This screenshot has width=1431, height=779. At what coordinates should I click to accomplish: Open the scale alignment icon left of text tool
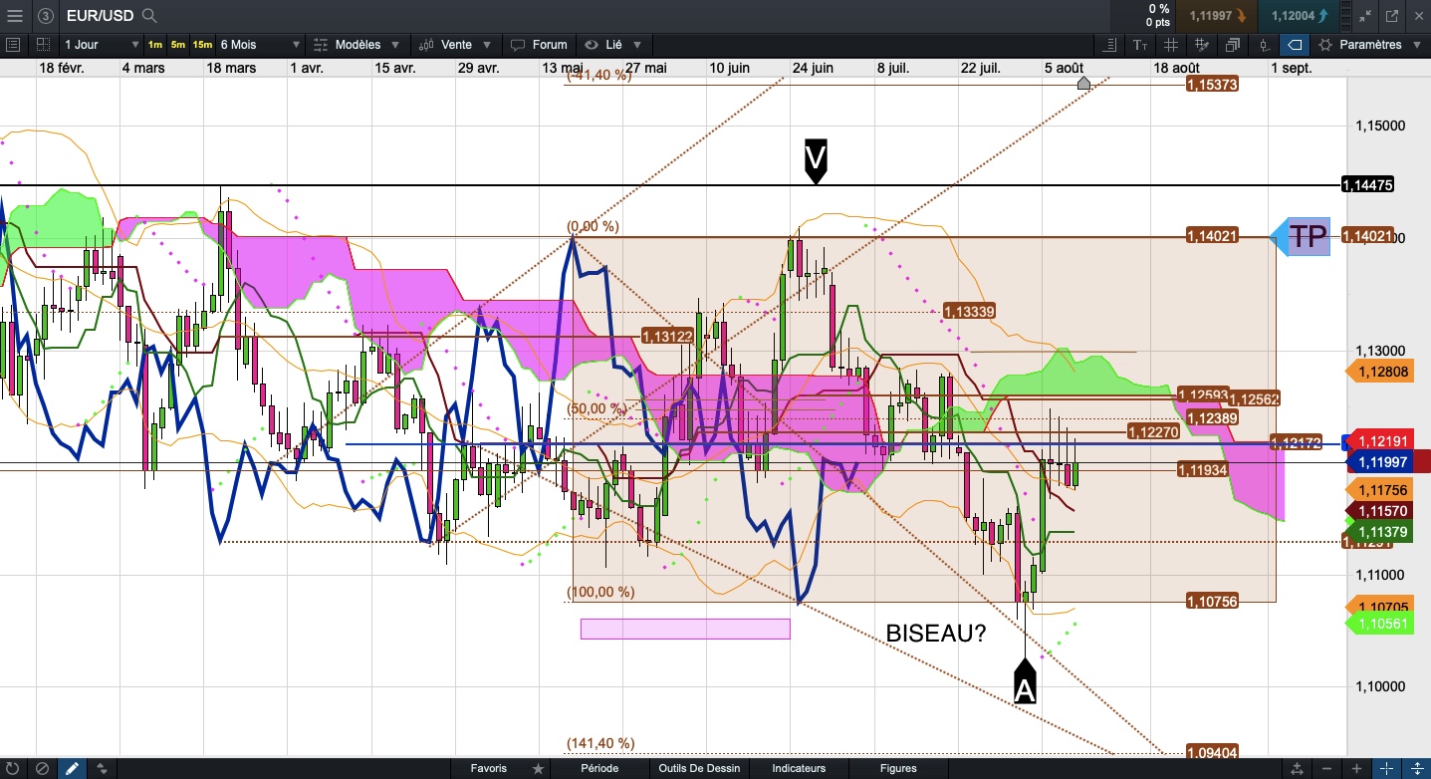(x=1110, y=45)
